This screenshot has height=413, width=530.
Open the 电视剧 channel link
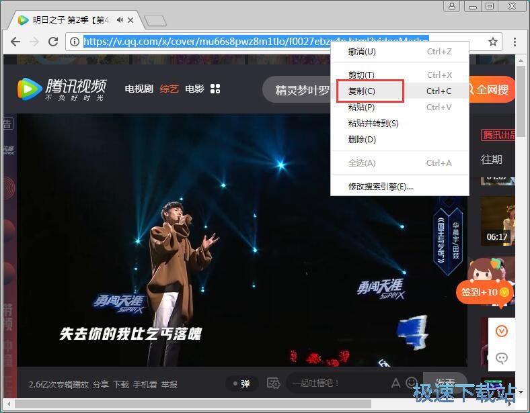click(139, 89)
